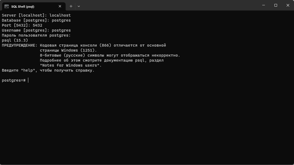Click the Server [localhost] line
This screenshot has width=294, height=165.
coord(36,15)
